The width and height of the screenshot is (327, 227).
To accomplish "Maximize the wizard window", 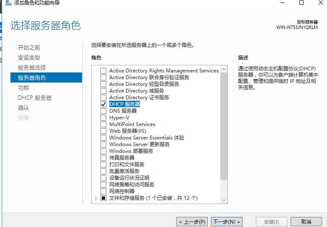I will 301,3.
